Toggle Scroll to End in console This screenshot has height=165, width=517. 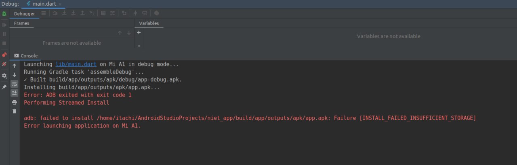[x=15, y=93]
